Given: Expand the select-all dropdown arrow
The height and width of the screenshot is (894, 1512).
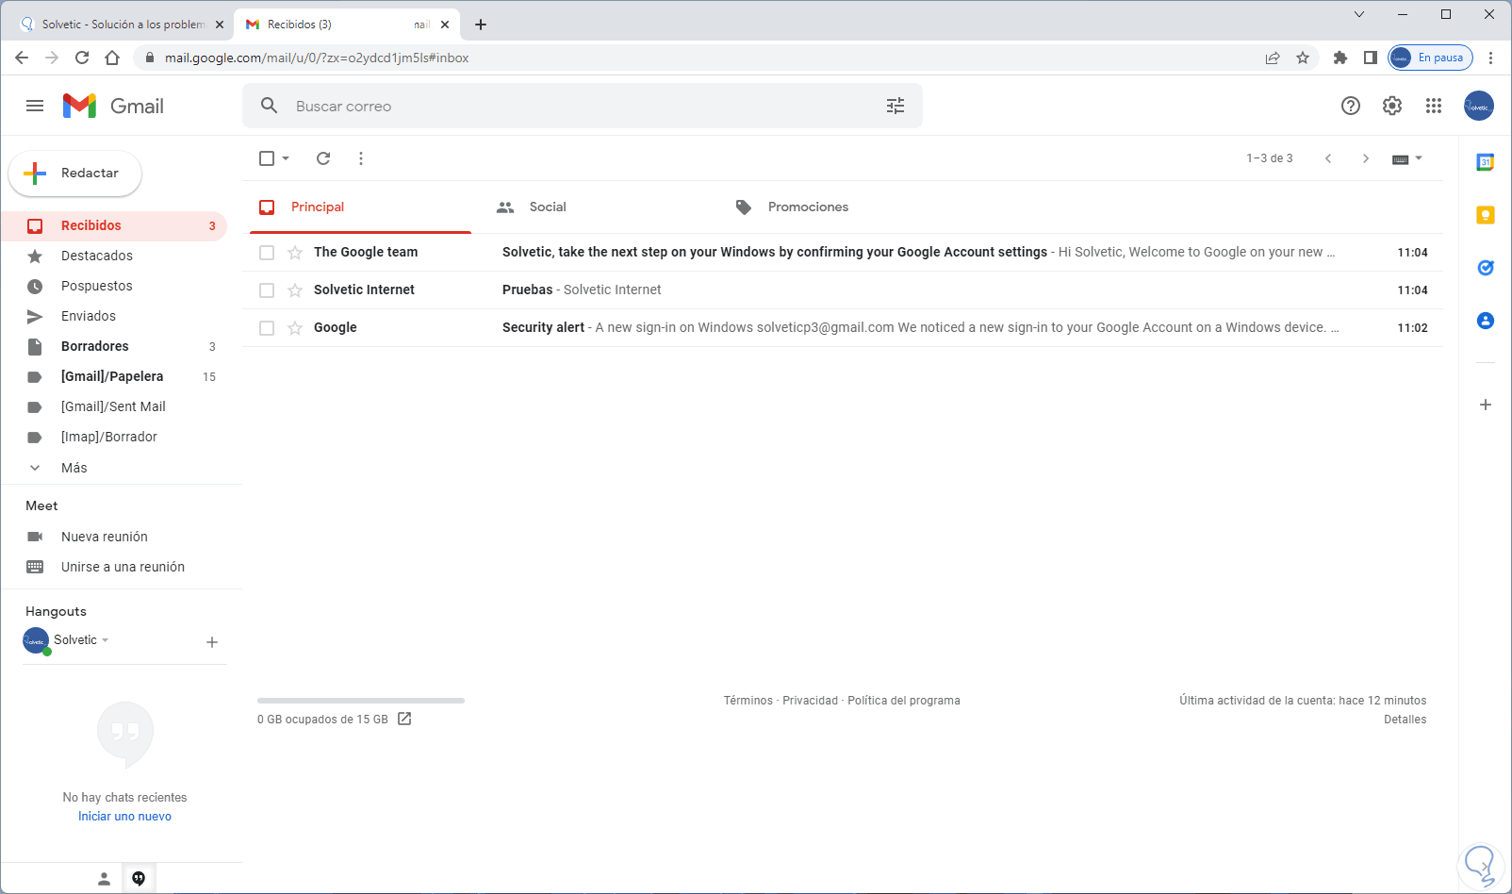Looking at the screenshot, I should pos(286,158).
